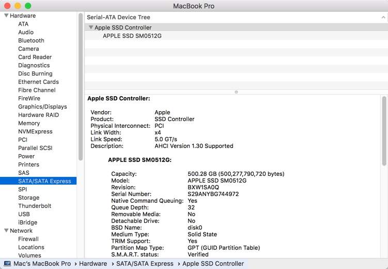Open the Graphics/Displays section
This screenshot has height=269, width=388.
pyautogui.click(x=42, y=107)
